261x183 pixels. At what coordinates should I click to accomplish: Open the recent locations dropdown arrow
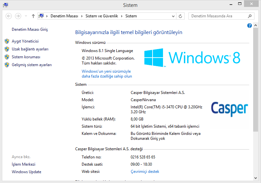click(26, 16)
